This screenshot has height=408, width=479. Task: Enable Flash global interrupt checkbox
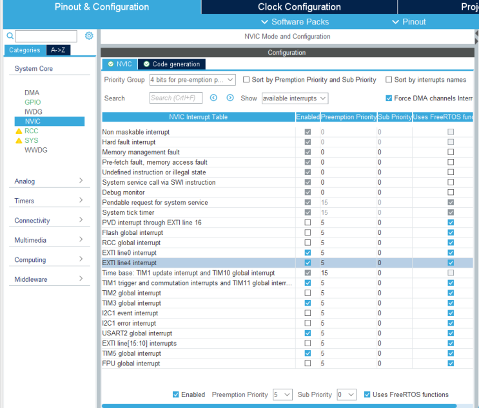click(308, 233)
